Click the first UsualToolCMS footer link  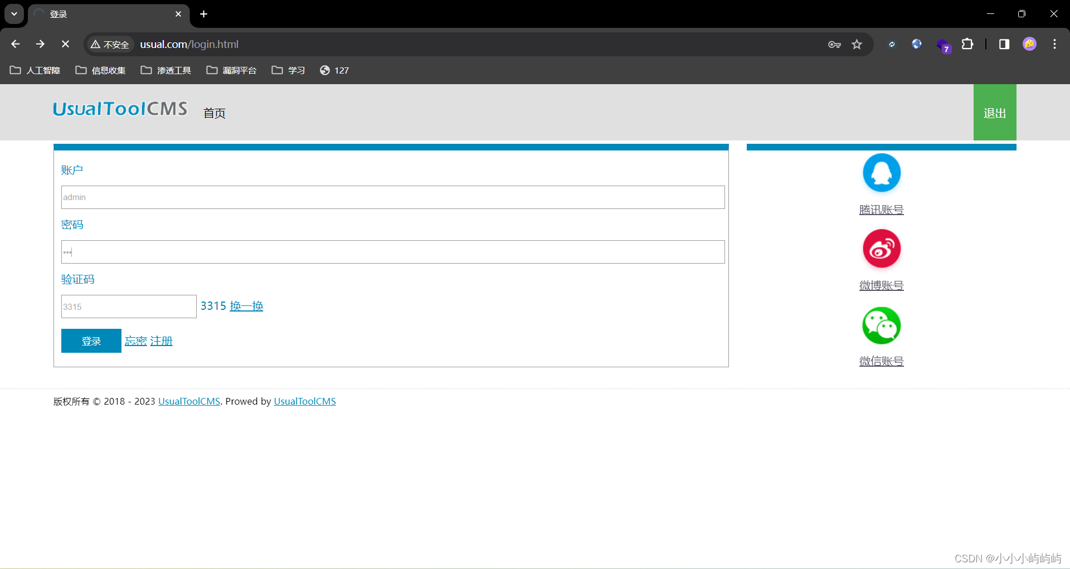(189, 401)
